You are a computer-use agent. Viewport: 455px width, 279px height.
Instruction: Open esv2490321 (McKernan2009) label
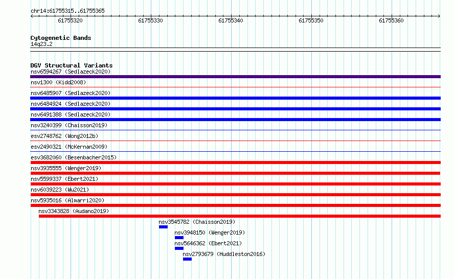coord(69,147)
